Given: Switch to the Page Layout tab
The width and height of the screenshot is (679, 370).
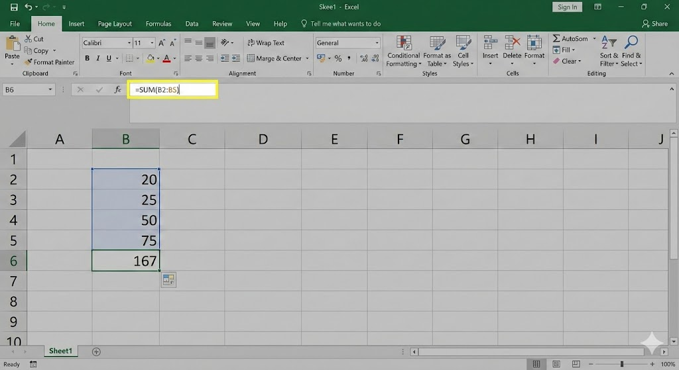Looking at the screenshot, I should (x=115, y=24).
